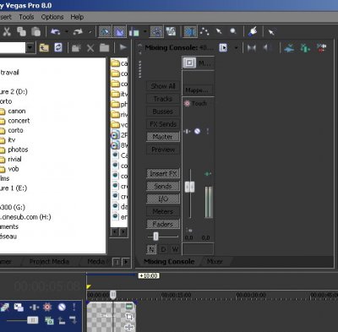Switch to the Project Media tab

(49, 262)
